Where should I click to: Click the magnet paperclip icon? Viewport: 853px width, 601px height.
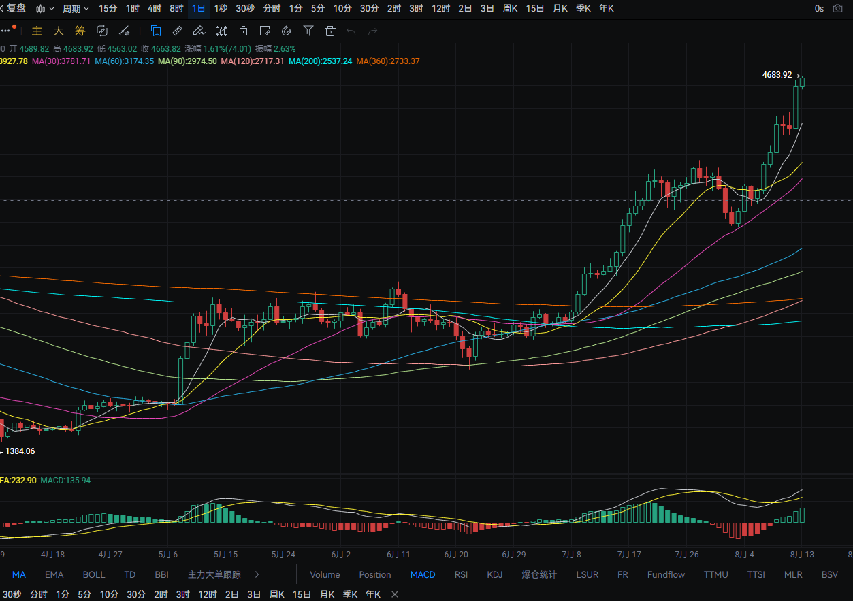(287, 31)
